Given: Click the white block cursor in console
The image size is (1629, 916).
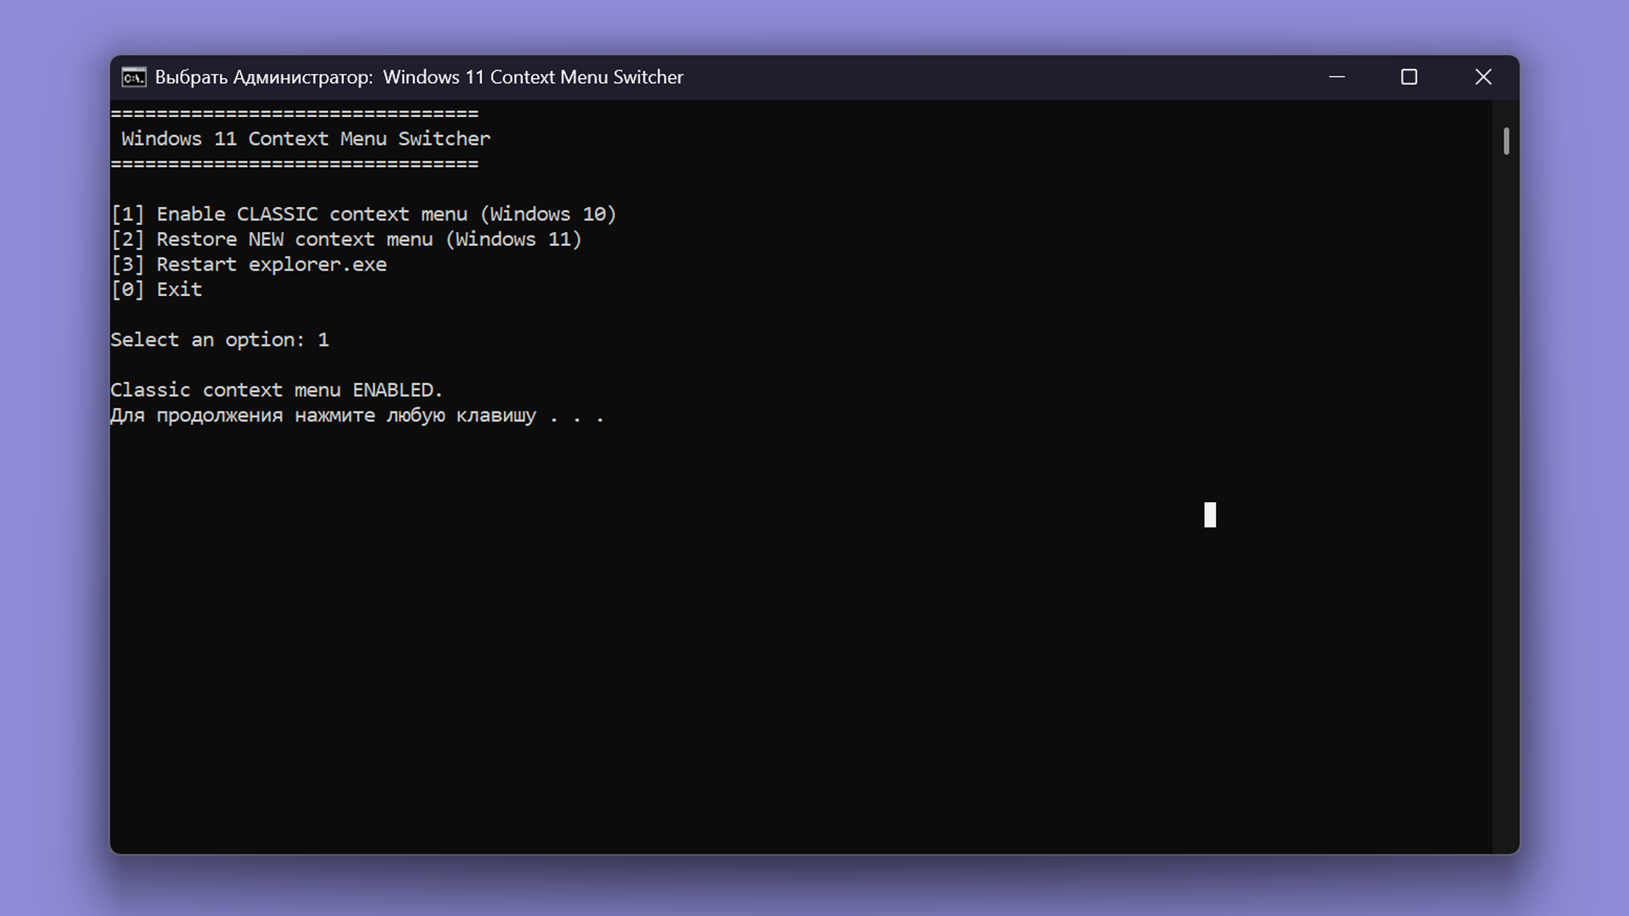Looking at the screenshot, I should (x=1210, y=515).
